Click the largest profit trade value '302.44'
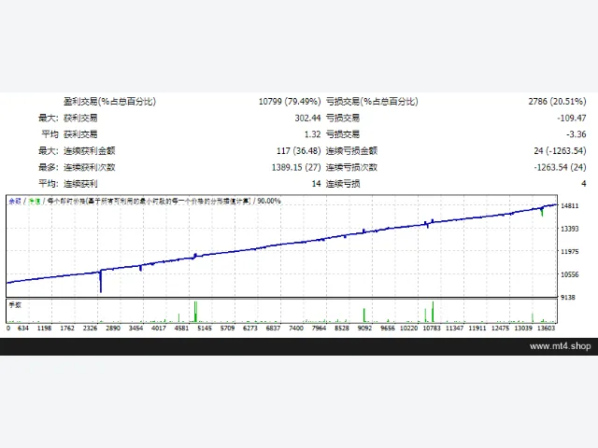The height and width of the screenshot is (448, 598). (x=307, y=119)
